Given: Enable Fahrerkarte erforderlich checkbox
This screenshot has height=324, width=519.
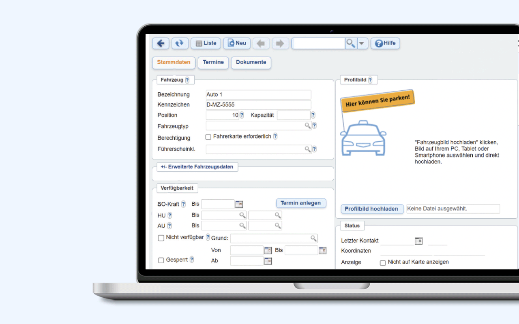Looking at the screenshot, I should [x=208, y=137].
